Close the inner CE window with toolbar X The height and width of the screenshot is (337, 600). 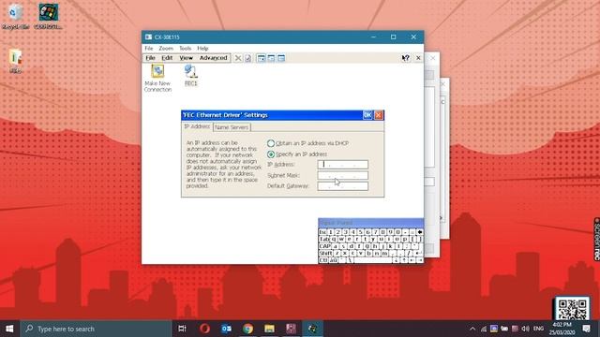click(x=418, y=58)
